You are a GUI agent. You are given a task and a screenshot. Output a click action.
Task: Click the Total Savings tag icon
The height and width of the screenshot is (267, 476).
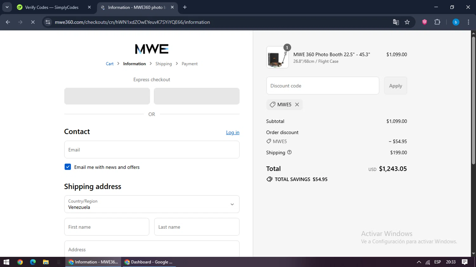[269, 179]
